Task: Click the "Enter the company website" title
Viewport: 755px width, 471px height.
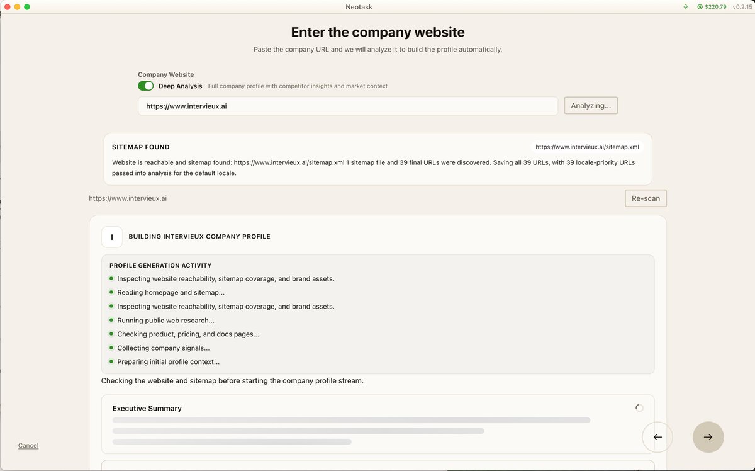Action: pos(377,31)
